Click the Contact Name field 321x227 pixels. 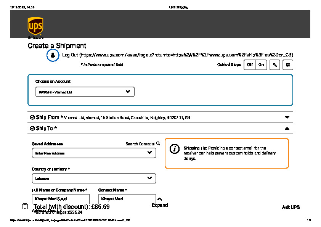click(127, 199)
